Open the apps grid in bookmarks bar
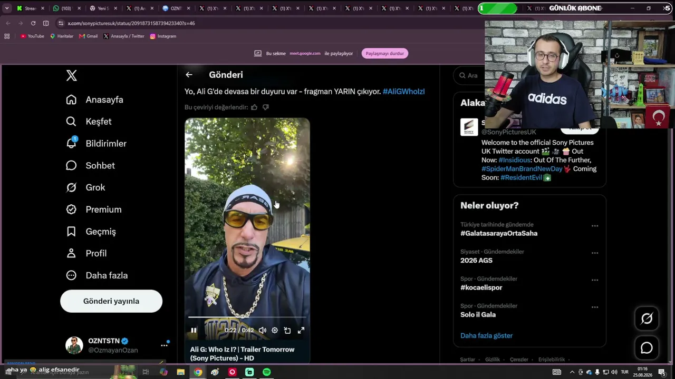Screen dimensions: 675x379 click(x=7, y=36)
